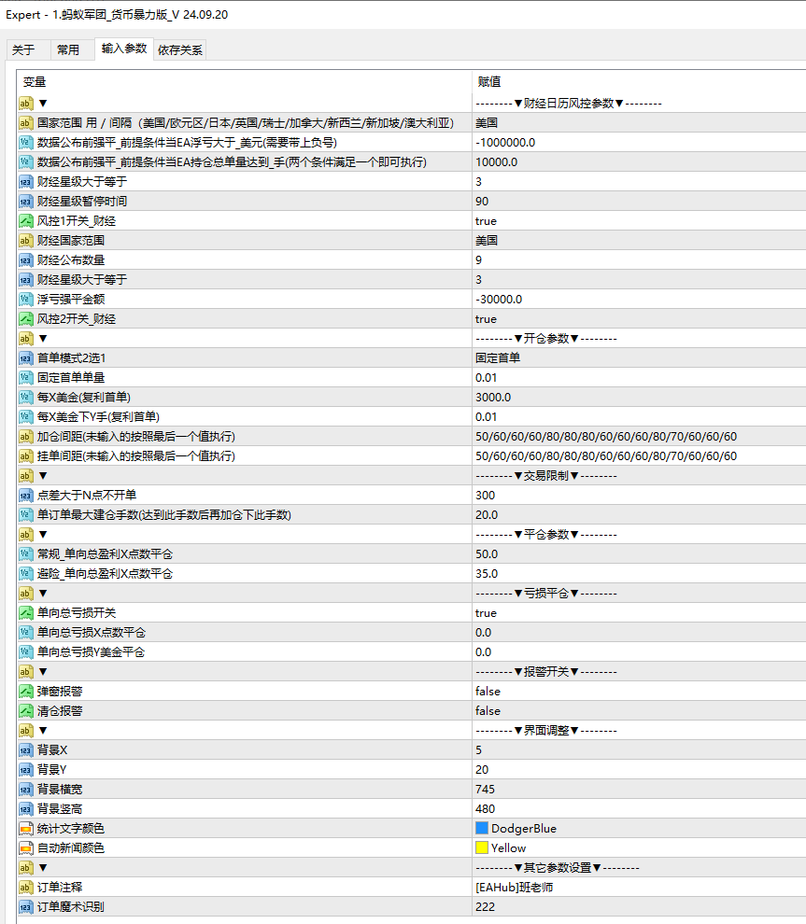Screen dimensions: 806x924
Task: Toggle the 风控2开关_财经 true value
Action: (486, 319)
